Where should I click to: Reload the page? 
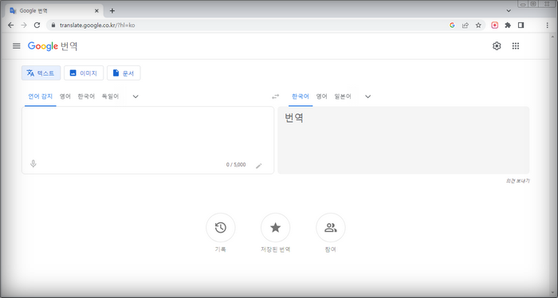click(37, 25)
